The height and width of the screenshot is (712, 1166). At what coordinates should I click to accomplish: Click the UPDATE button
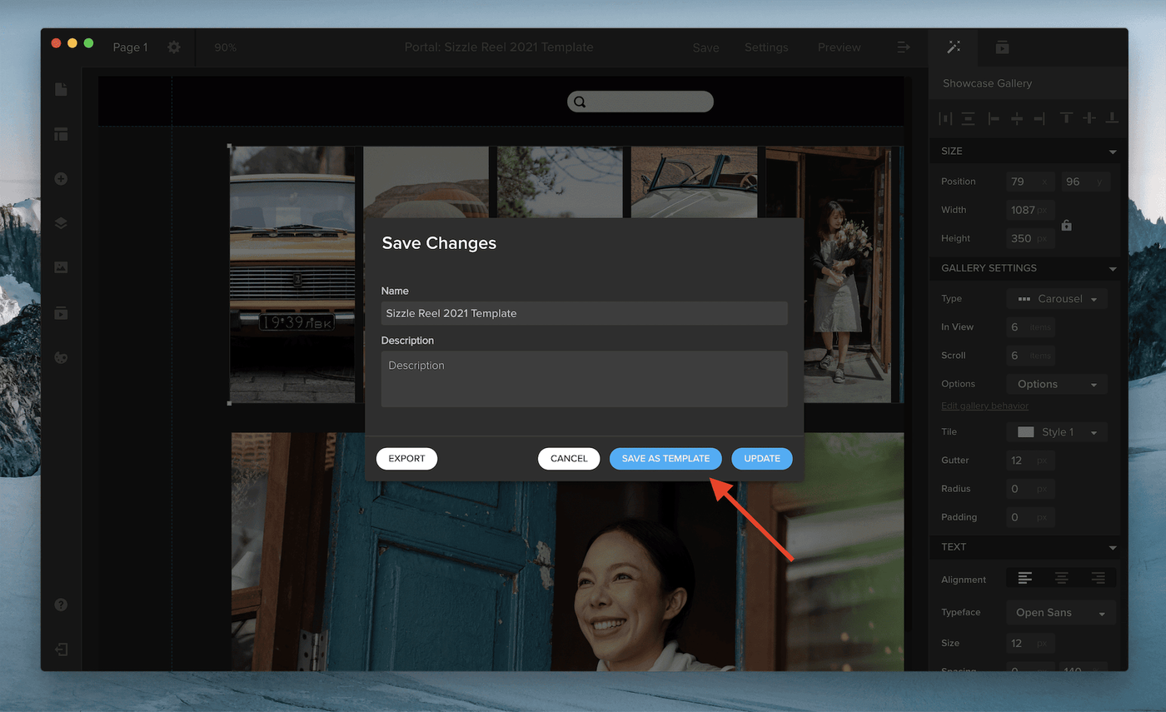pos(762,459)
